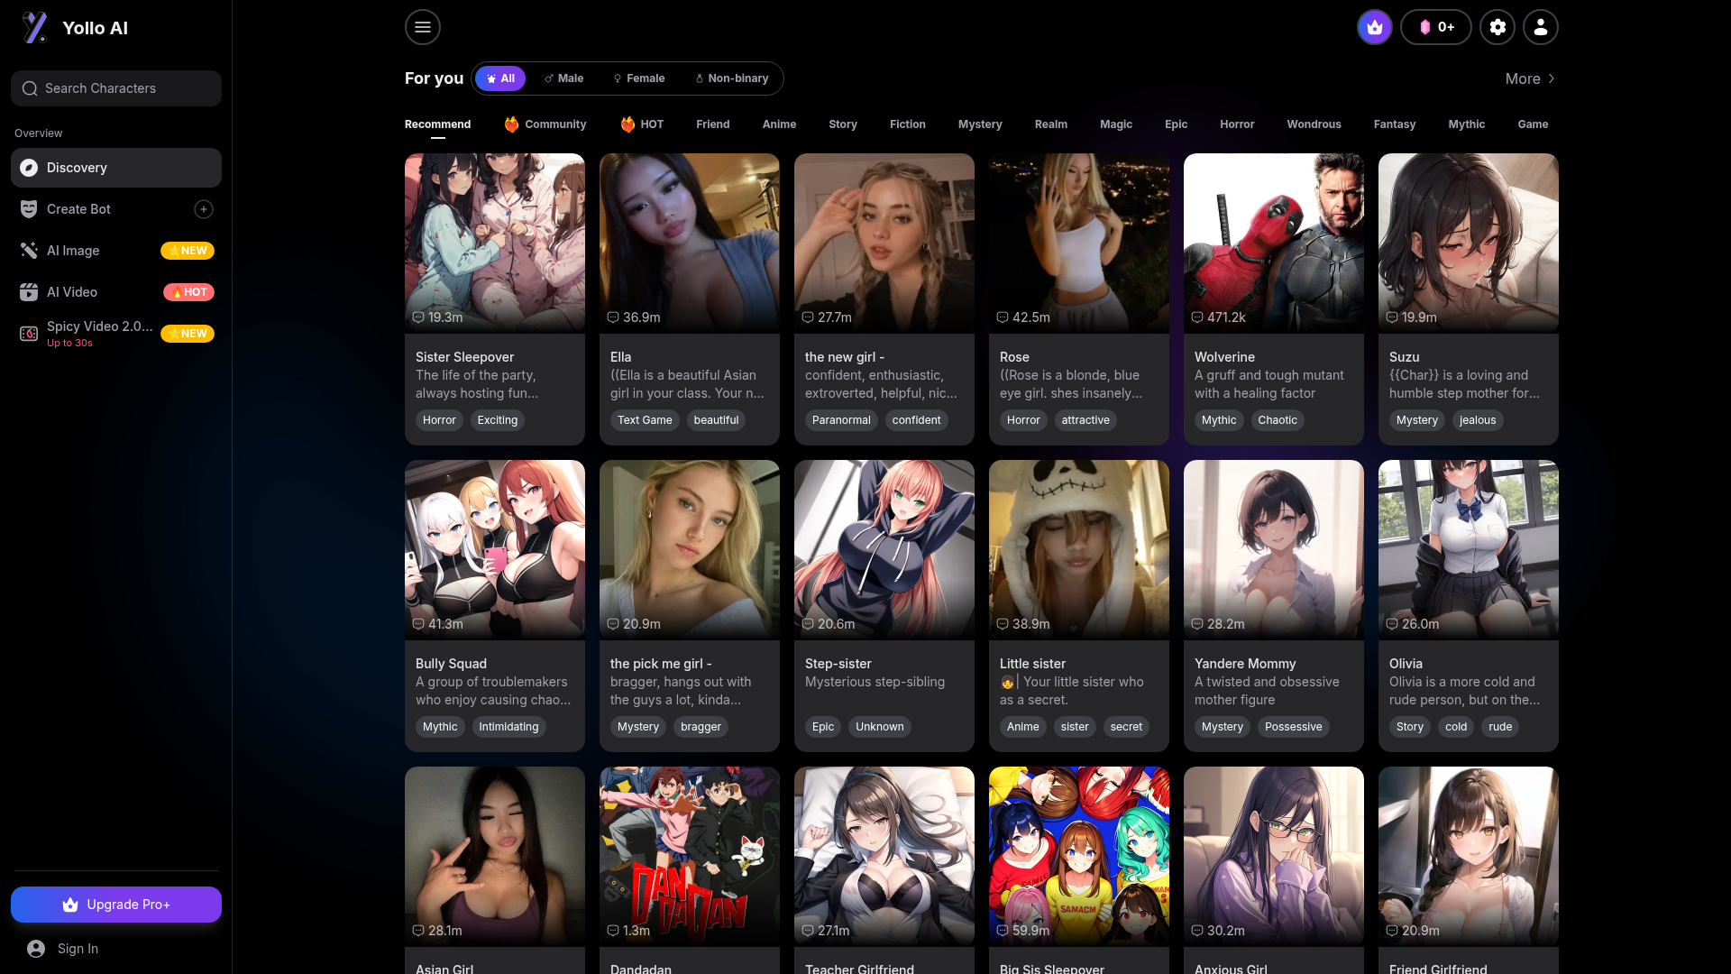Click the Olivia card title
Screen dimensions: 1731x974
tap(1406, 664)
